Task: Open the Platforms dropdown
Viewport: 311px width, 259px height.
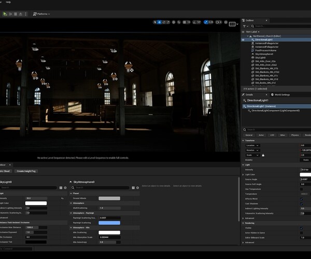Action: [41, 14]
